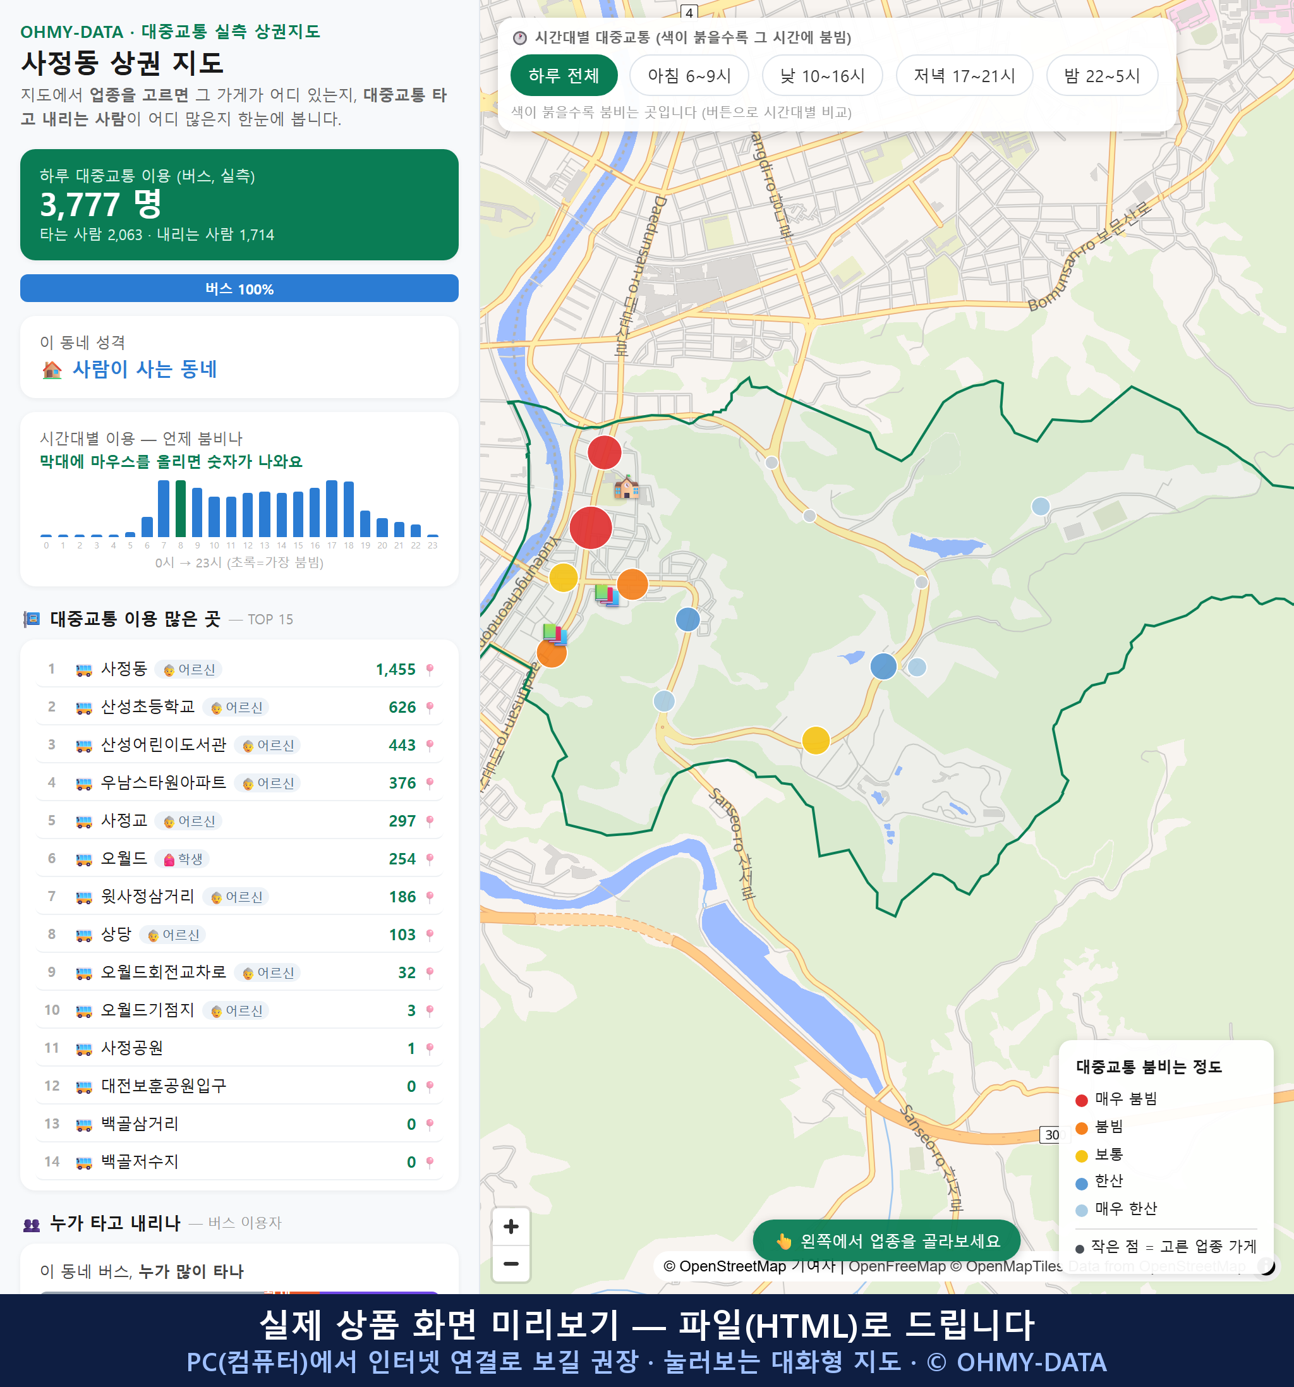Viewport: 1294px width, 1387px height.
Task: Click the yellow circle near Sanseo-ro junction
Action: 816,740
